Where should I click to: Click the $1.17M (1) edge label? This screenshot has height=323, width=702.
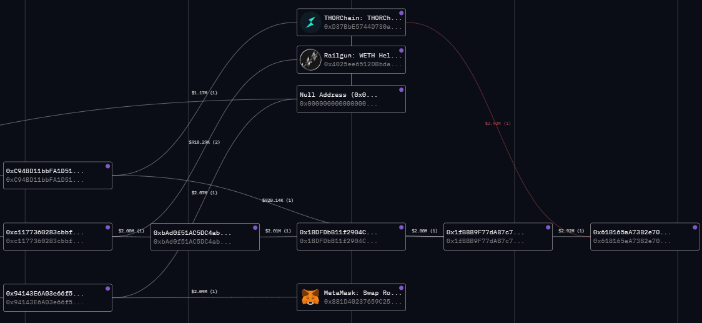204,93
